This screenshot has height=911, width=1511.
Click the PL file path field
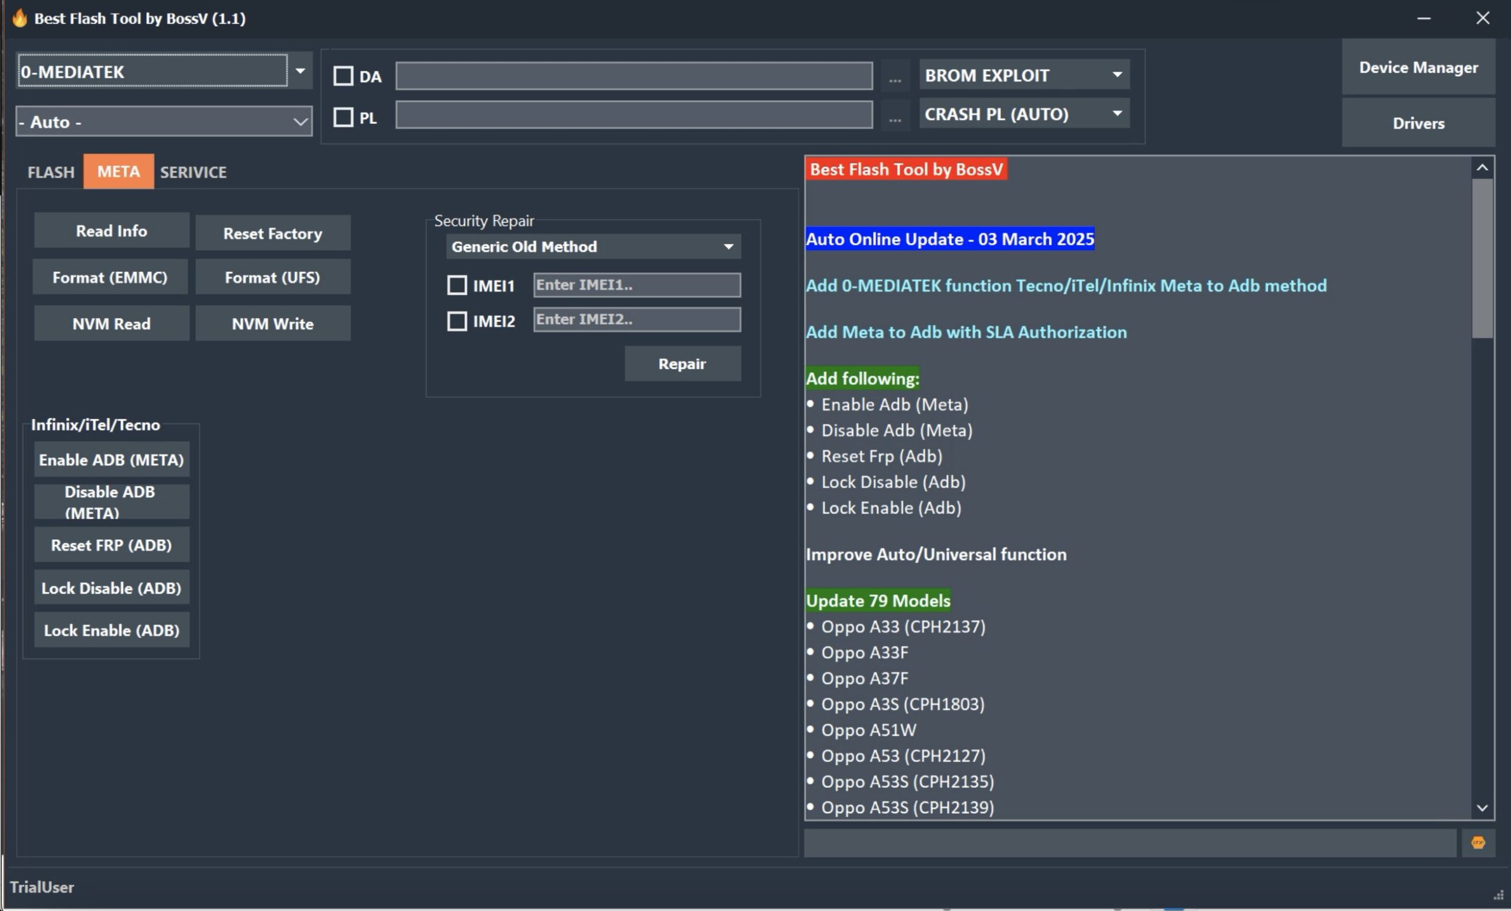click(x=634, y=114)
